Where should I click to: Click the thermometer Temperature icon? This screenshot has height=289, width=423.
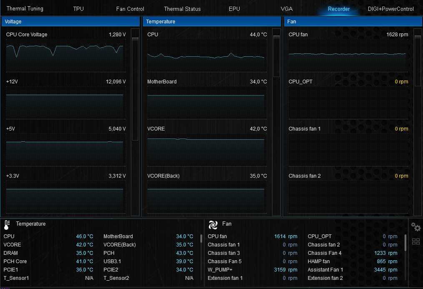(7, 225)
